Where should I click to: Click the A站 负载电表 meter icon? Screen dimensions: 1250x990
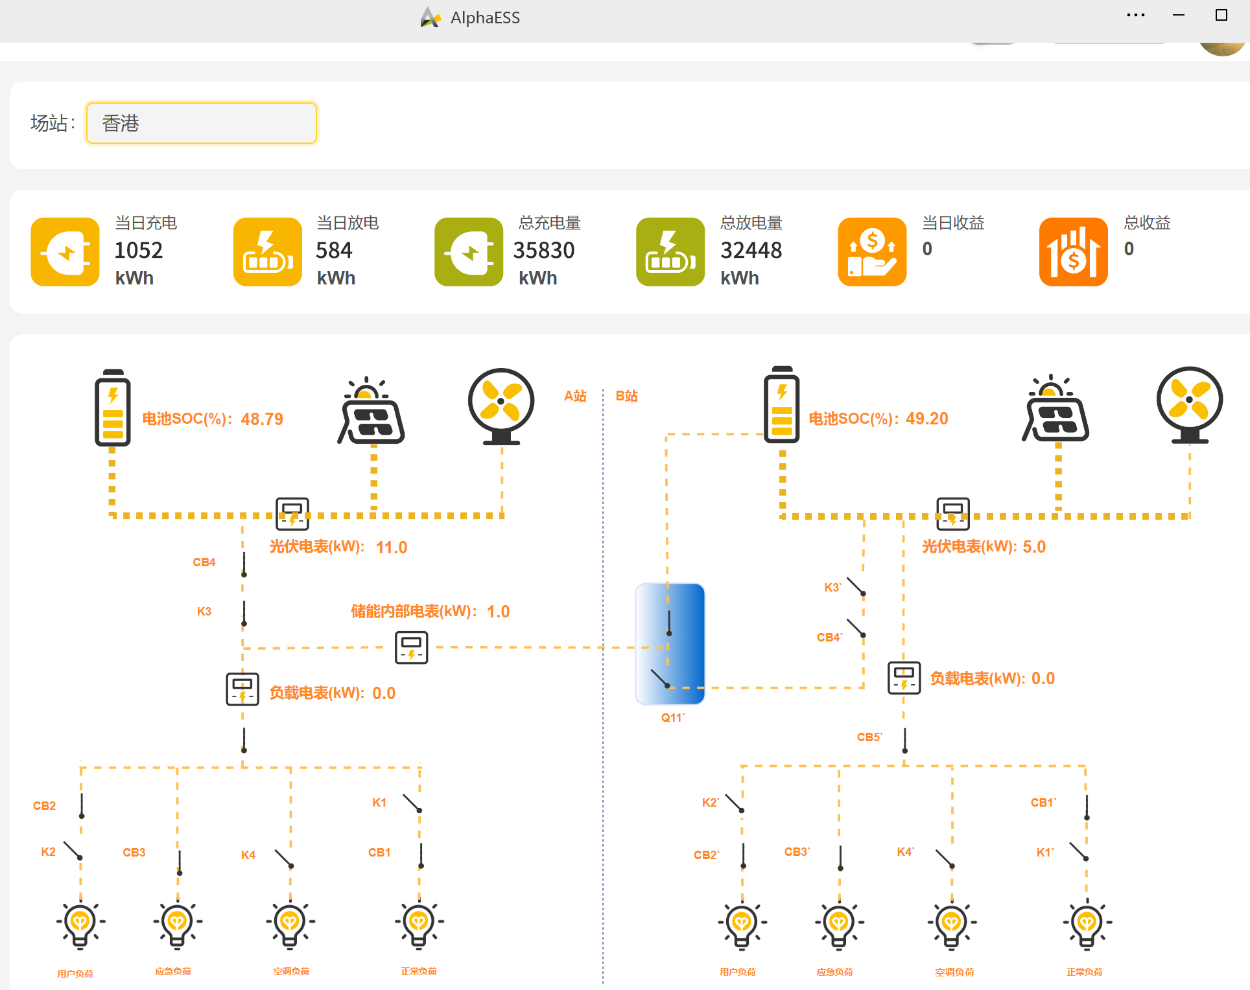242,689
